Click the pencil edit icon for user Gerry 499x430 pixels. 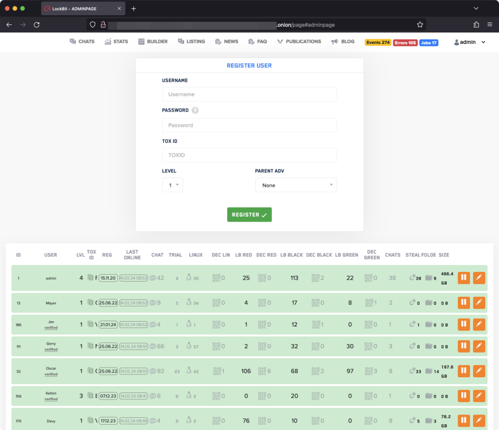[x=479, y=346]
